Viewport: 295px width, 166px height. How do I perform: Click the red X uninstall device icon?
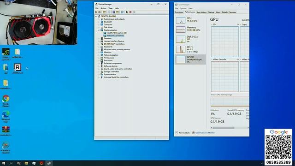(130, 12)
